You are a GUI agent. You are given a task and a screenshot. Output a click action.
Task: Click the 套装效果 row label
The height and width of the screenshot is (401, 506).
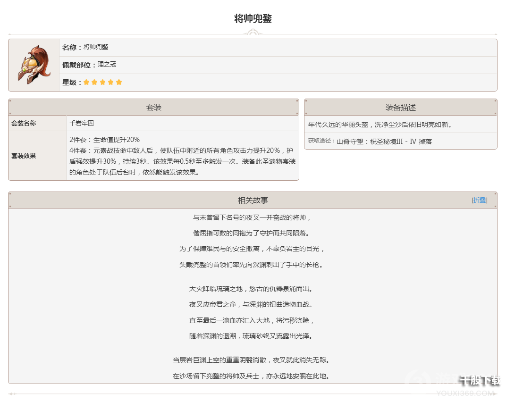[x=24, y=156]
